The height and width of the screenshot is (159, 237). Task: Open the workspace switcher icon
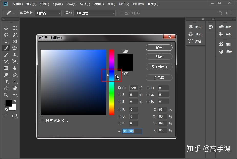tap(228, 13)
